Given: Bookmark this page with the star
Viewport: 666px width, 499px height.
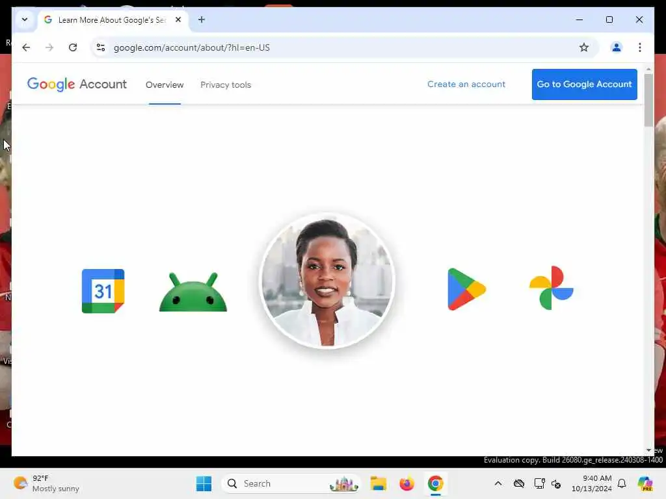Looking at the screenshot, I should (x=583, y=47).
